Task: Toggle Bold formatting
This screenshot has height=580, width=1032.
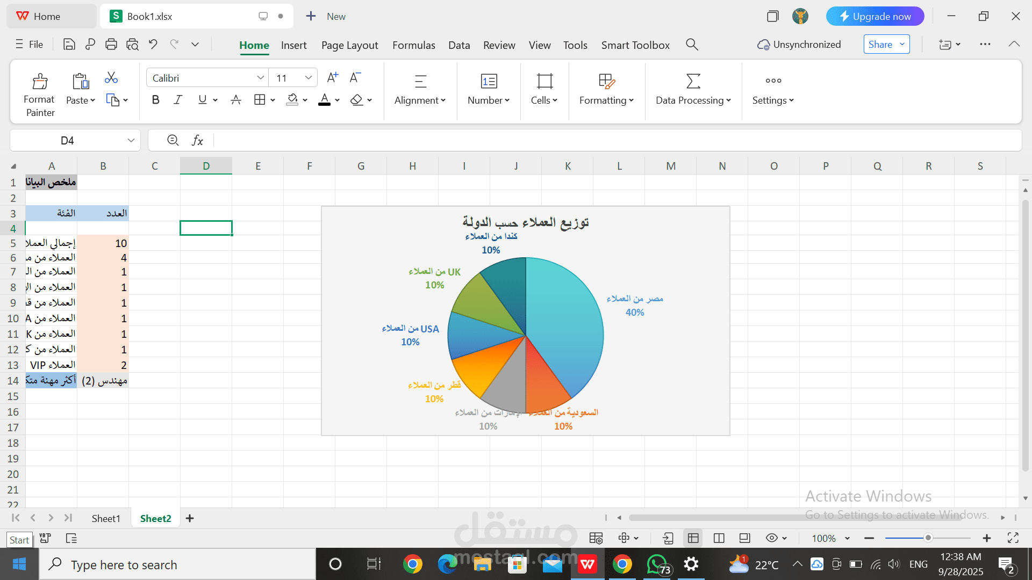Action: 156,100
